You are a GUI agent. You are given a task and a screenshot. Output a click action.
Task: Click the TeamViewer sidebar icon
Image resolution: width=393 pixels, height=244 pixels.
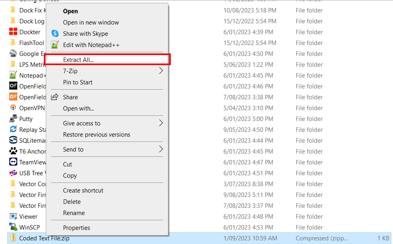[x=12, y=162]
